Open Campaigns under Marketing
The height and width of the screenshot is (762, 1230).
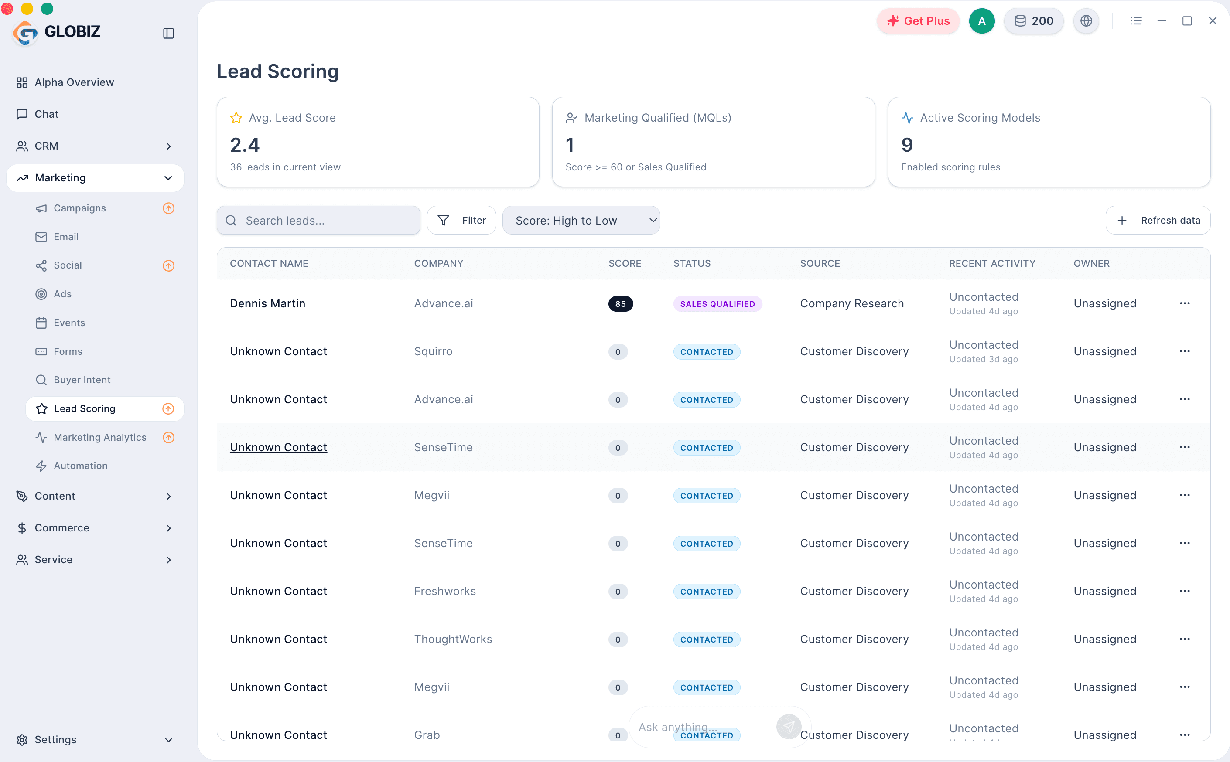pyautogui.click(x=80, y=208)
